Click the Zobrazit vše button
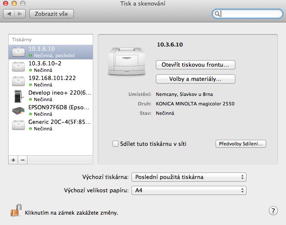 pos(52,14)
